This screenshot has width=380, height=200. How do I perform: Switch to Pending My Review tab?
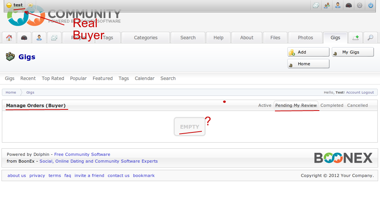point(296,105)
